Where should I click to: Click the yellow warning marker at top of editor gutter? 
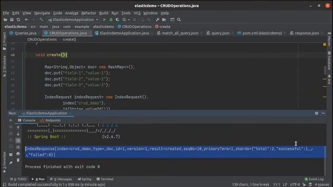[325, 45]
